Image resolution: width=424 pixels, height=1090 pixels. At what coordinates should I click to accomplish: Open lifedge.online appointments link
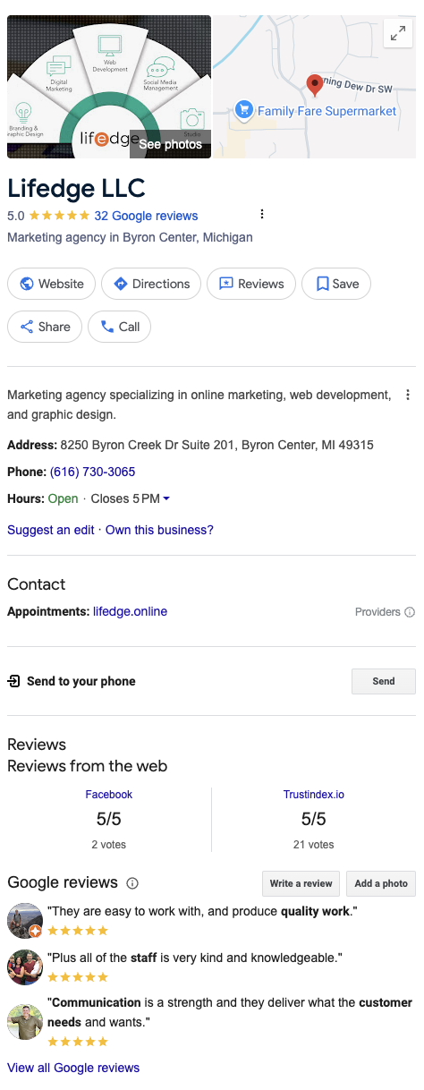click(x=130, y=611)
